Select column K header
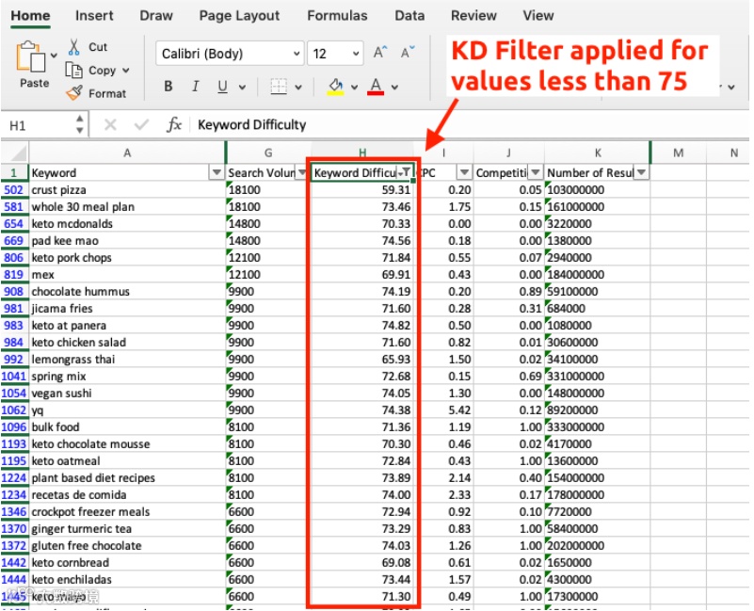 click(598, 153)
